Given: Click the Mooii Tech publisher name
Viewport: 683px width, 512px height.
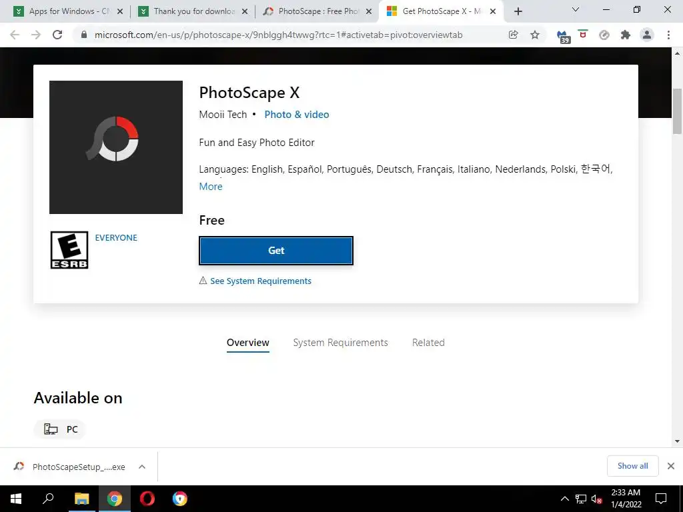Looking at the screenshot, I should (x=223, y=115).
